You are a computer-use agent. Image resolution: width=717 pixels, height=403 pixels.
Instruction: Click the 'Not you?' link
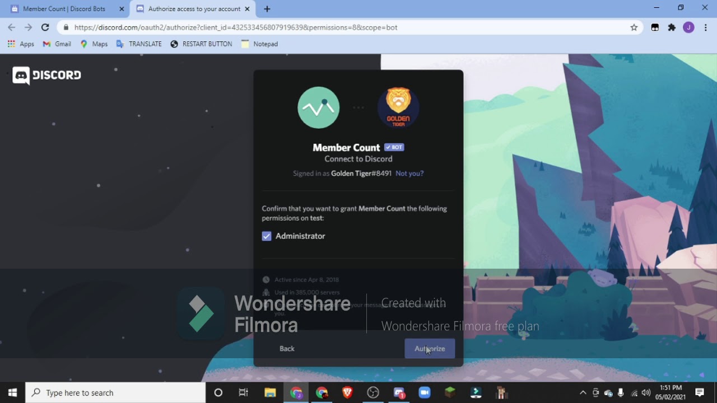coord(409,174)
